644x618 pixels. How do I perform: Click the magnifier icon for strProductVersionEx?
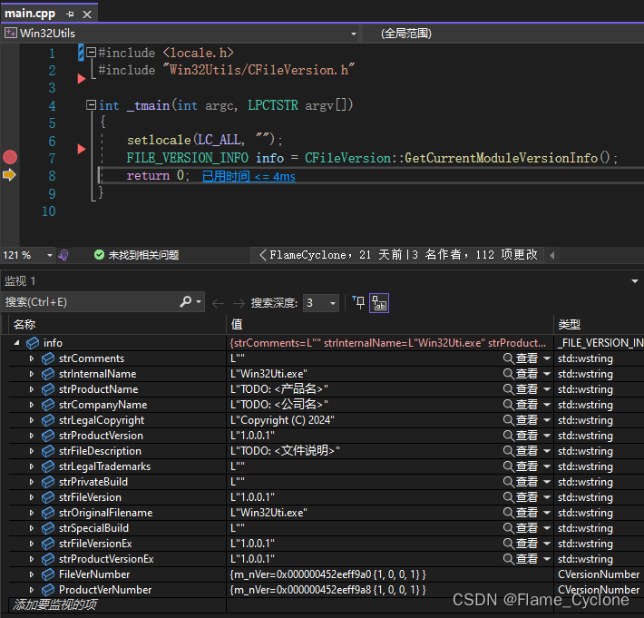pos(508,559)
